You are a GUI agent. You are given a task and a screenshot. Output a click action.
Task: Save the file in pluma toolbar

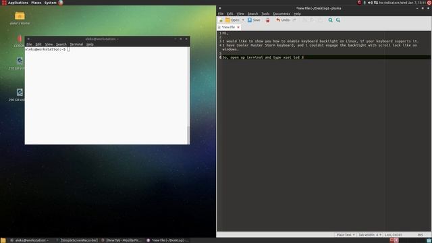254,20
